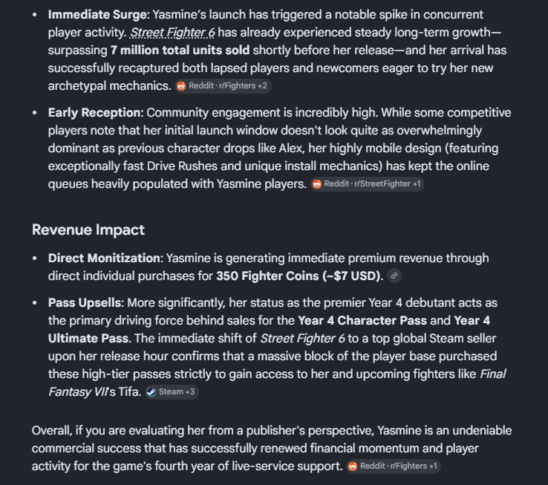Open the Steam +3 source chip
Image resolution: width=548 pixels, height=485 pixels.
coord(172,392)
